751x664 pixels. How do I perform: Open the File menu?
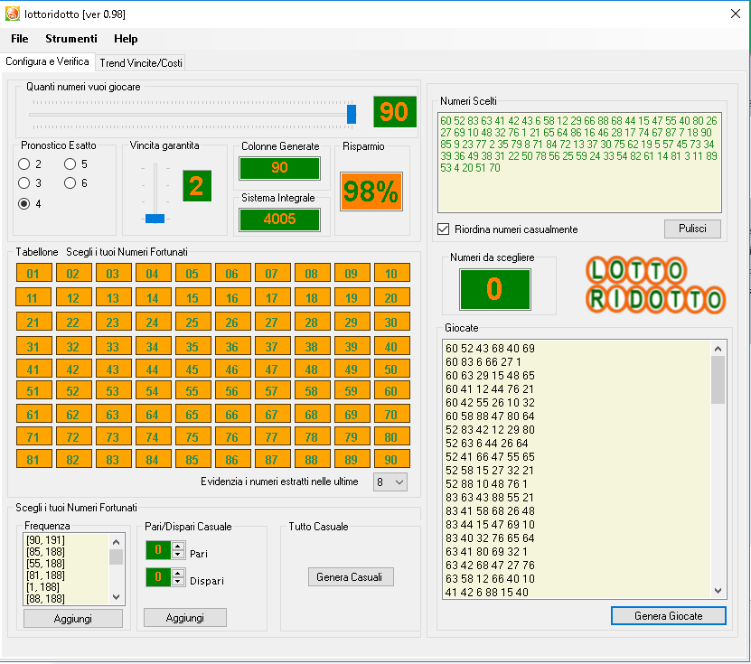(20, 39)
